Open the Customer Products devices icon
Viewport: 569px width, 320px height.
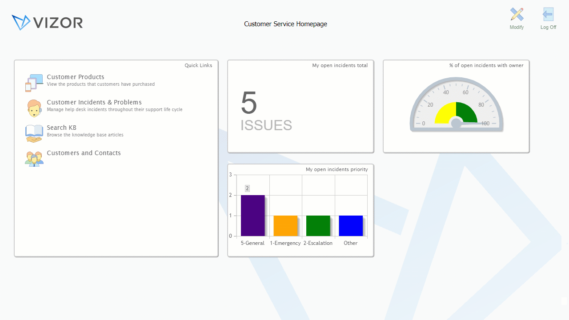tap(34, 83)
